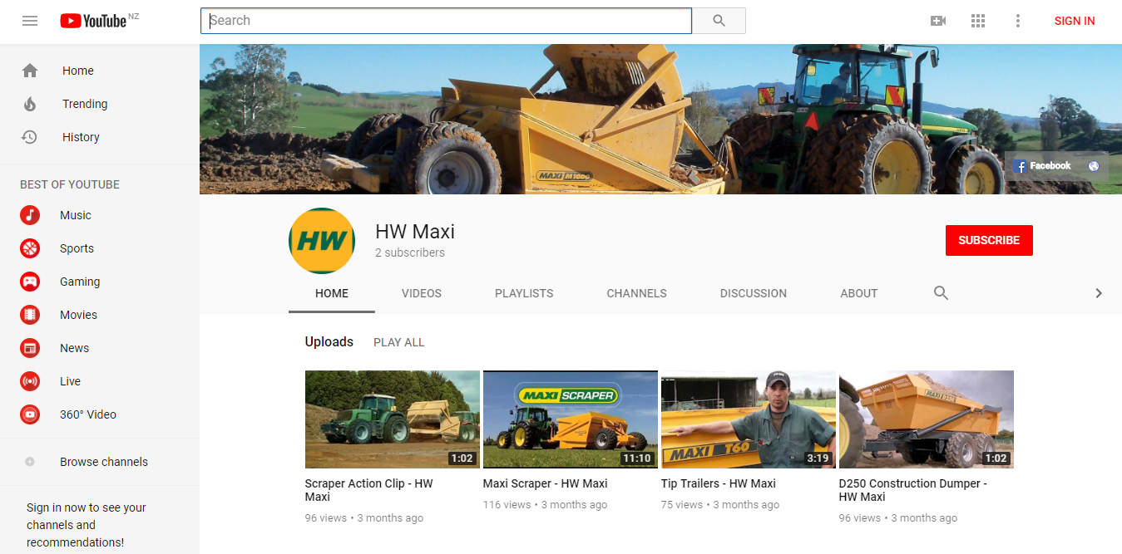The height and width of the screenshot is (554, 1122).
Task: Click the Home label in sidebar
Action: click(x=78, y=71)
